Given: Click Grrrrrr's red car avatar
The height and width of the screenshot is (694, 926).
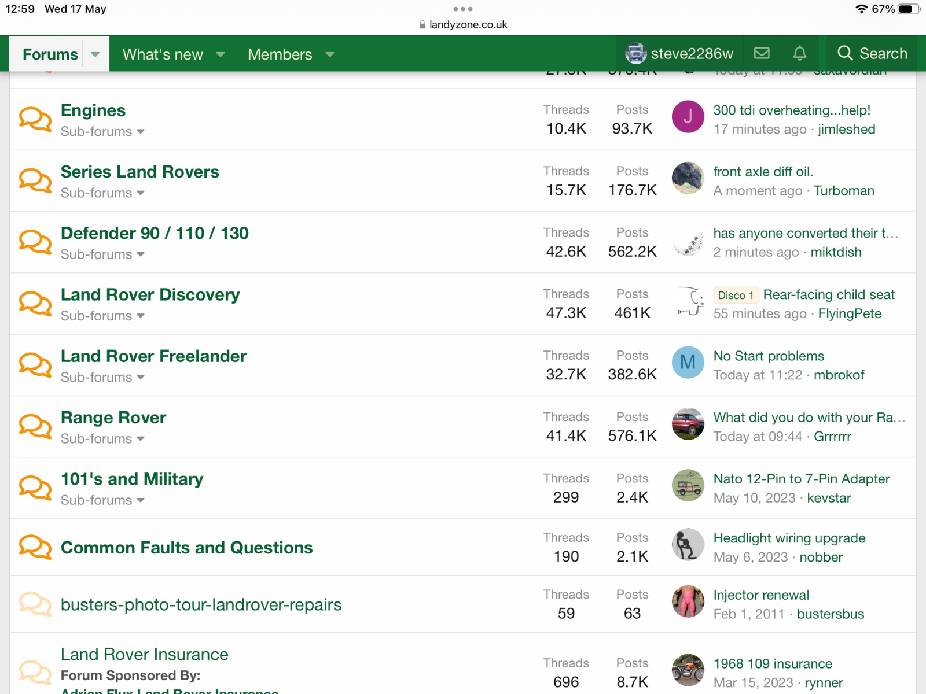Looking at the screenshot, I should click(688, 423).
